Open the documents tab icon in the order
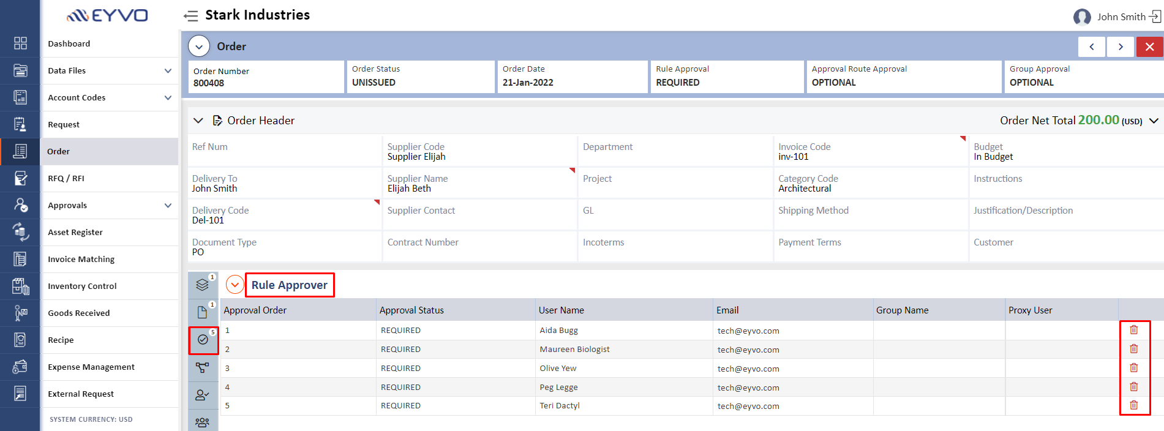The width and height of the screenshot is (1164, 431). click(x=203, y=312)
